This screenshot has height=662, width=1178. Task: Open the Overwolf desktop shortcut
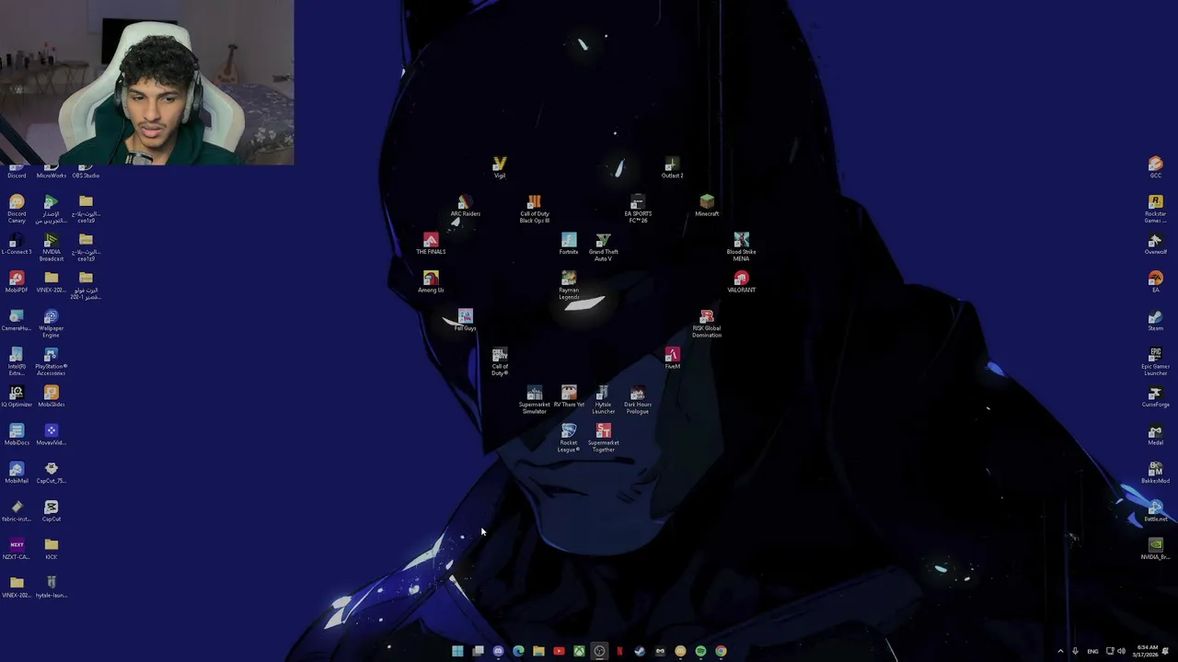[1155, 244]
